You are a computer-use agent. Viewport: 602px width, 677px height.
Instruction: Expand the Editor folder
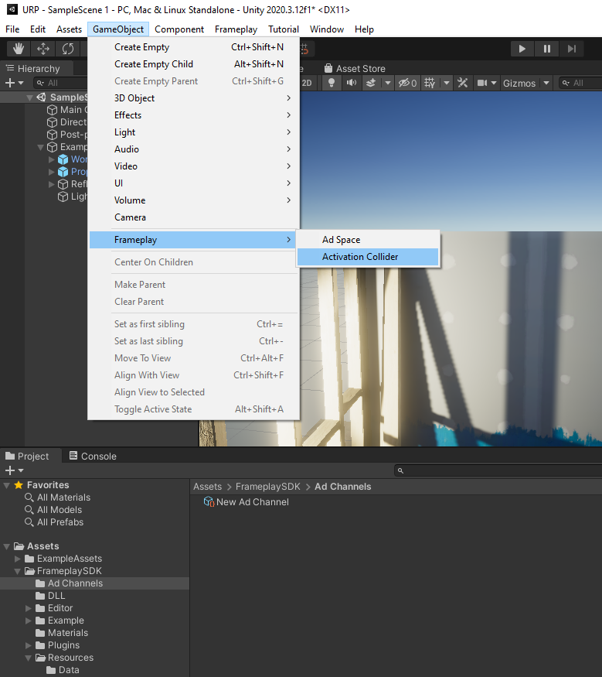pos(29,608)
